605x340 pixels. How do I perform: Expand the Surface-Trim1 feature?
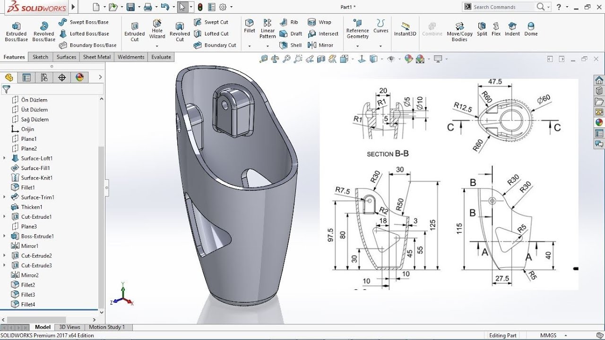(5, 197)
